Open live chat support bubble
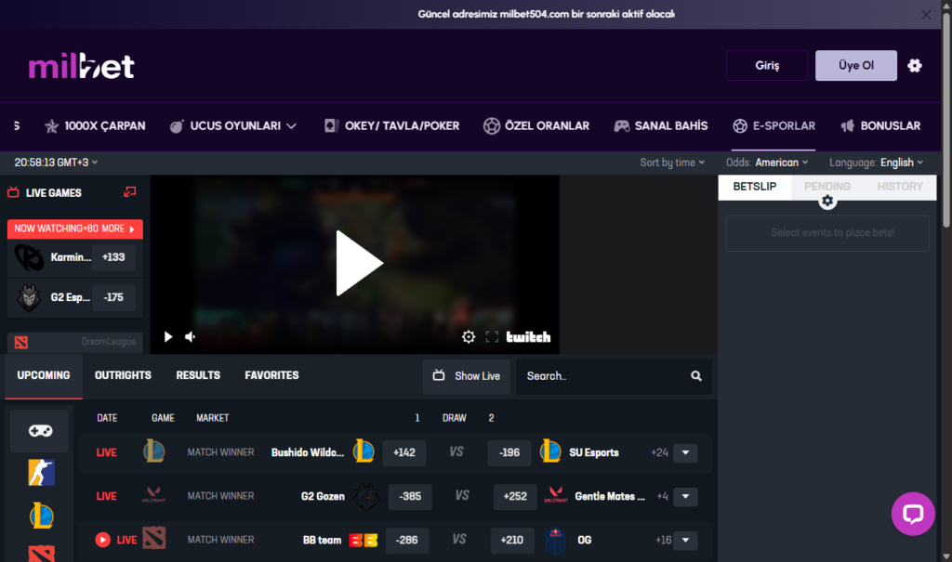This screenshot has height=562, width=952. coord(913,514)
